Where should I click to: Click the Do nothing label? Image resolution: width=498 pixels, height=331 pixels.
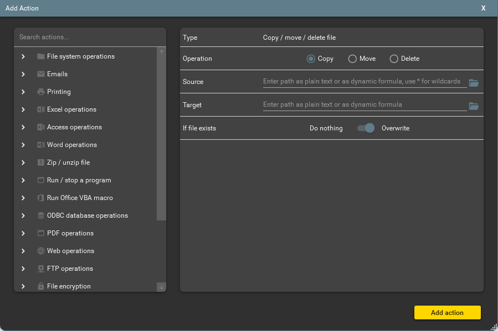point(326,128)
